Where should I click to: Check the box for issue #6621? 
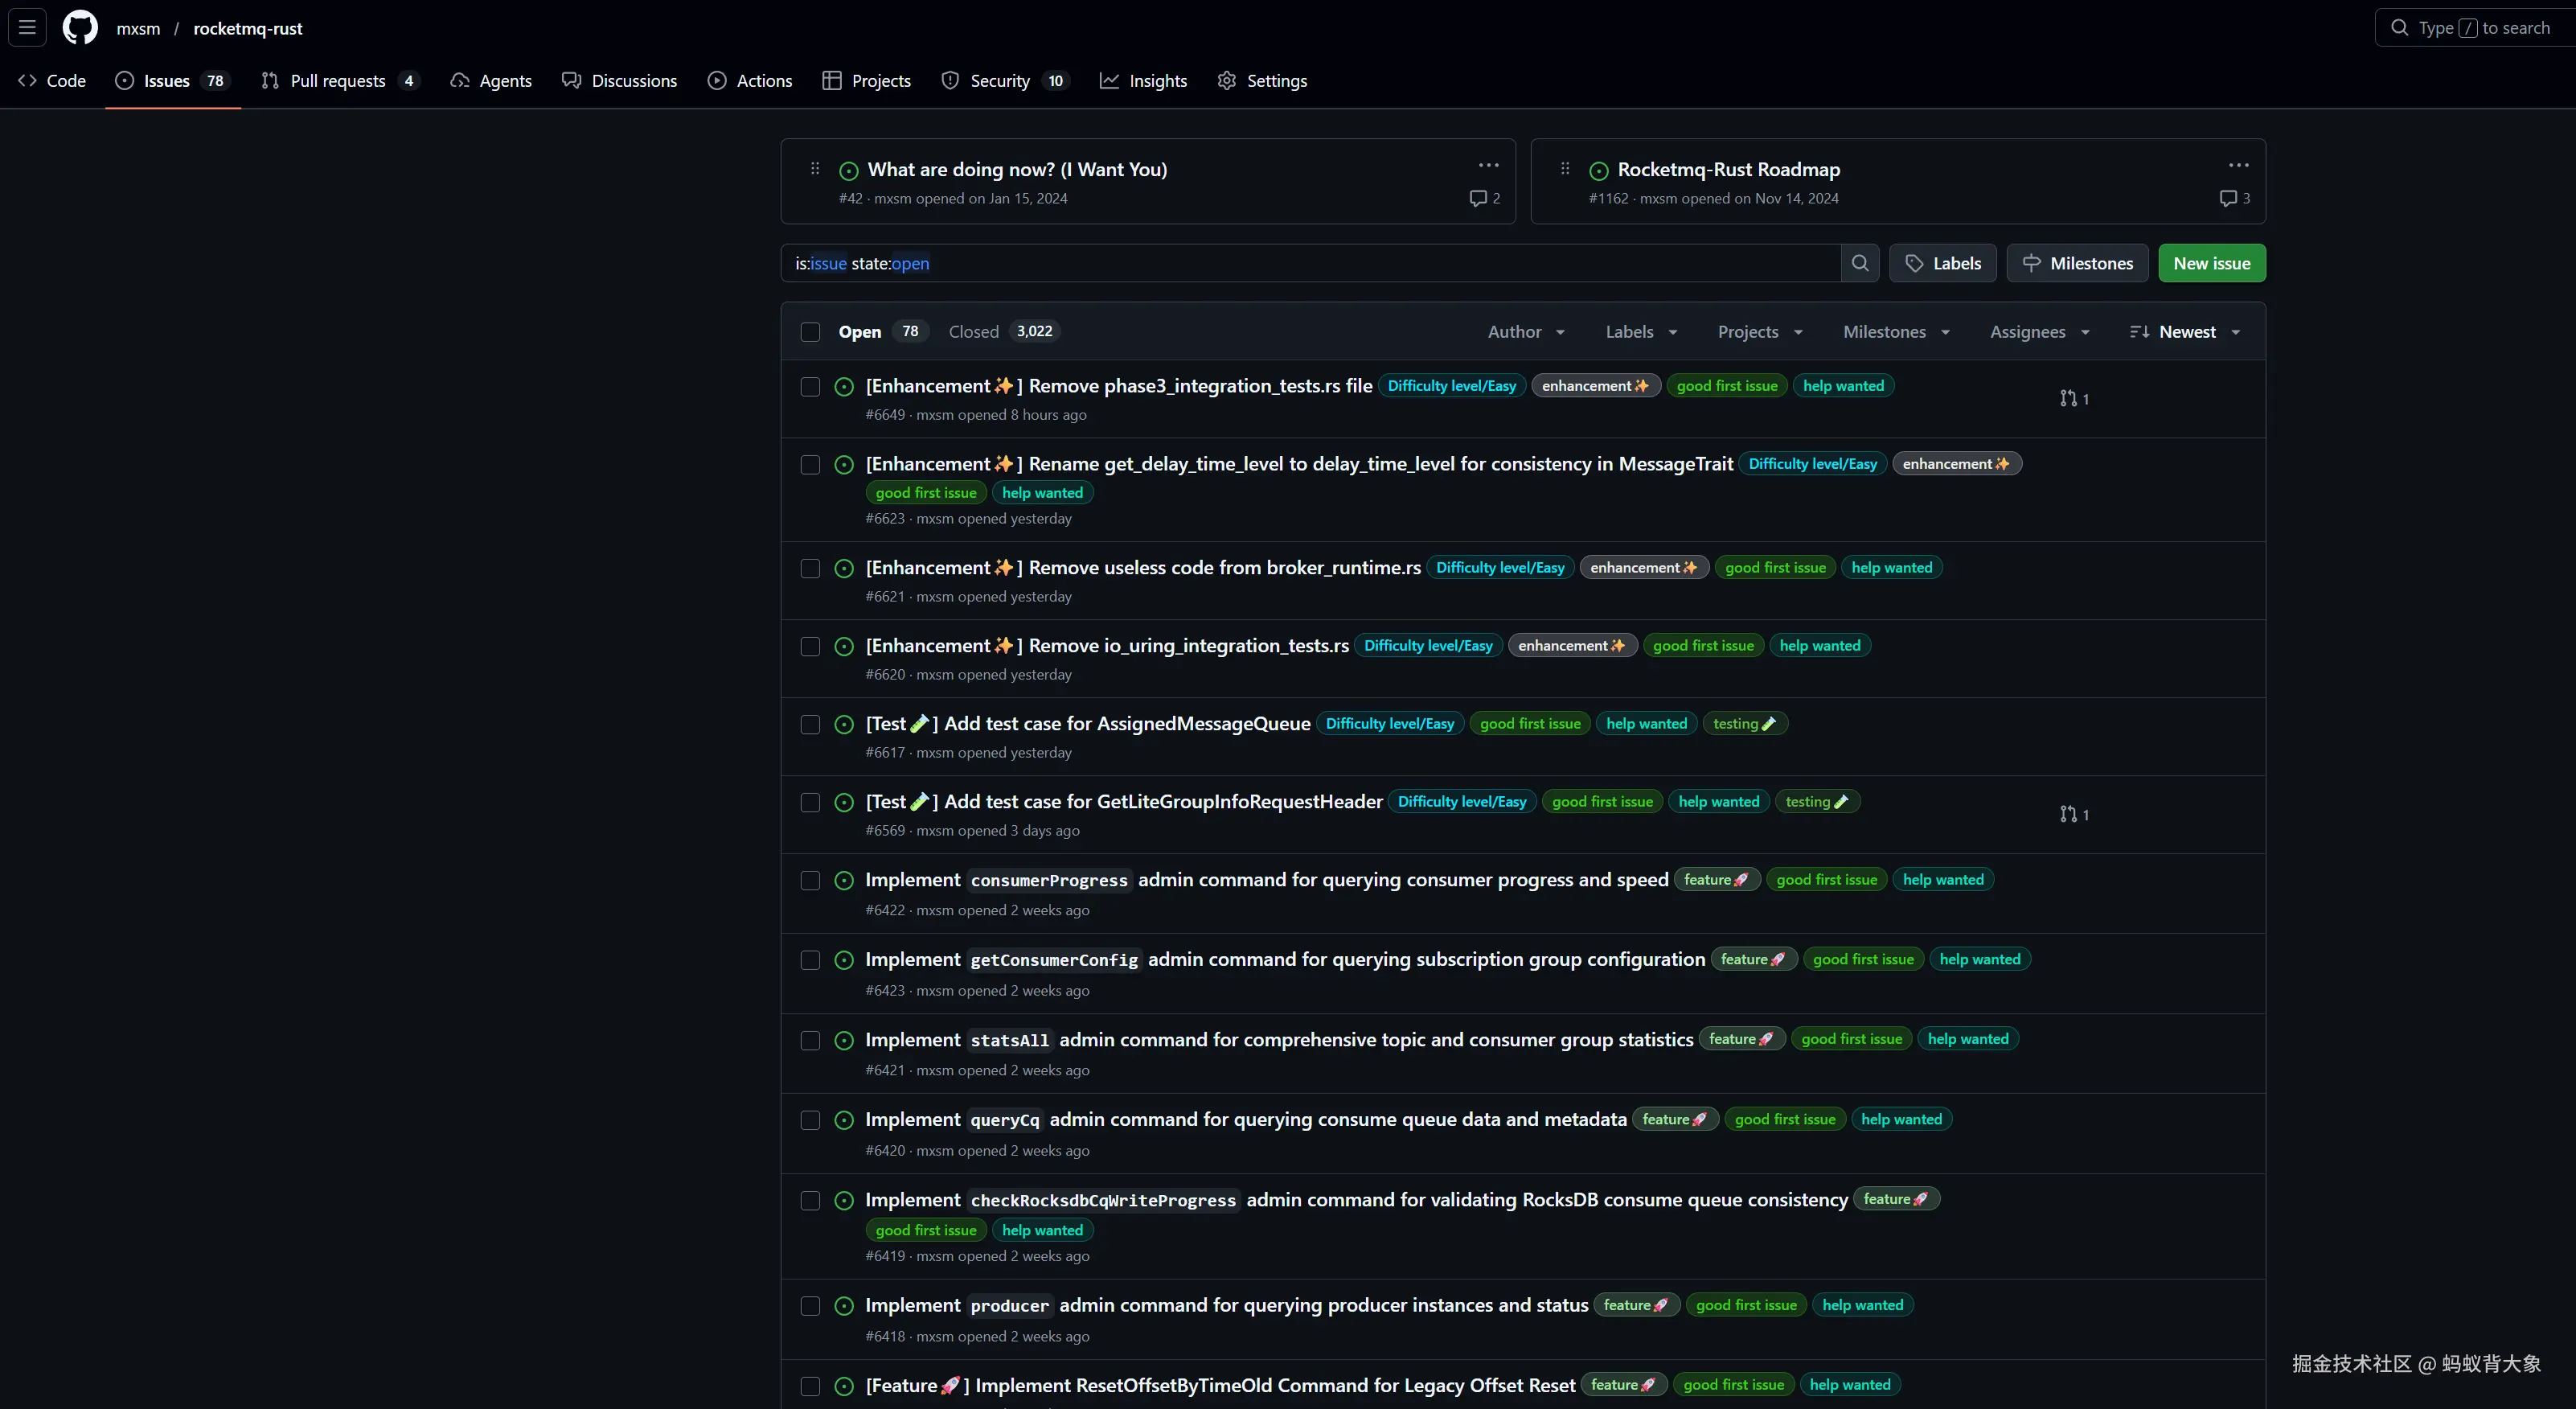coord(810,568)
